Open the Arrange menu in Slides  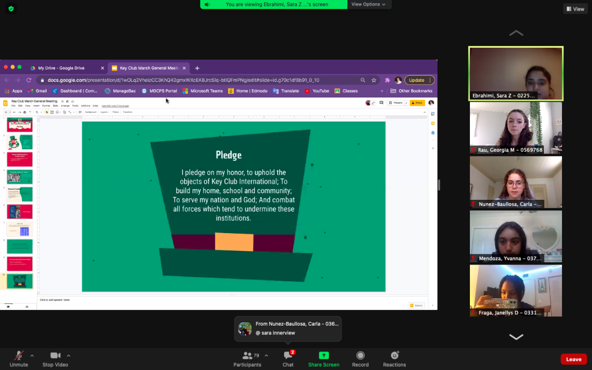[x=65, y=106]
